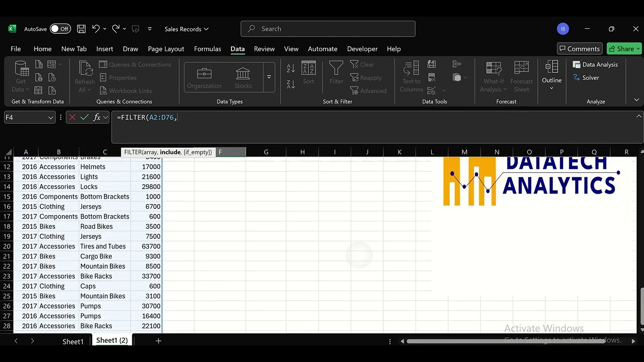
Task: Click the Undo arrow icon
Action: pyautogui.click(x=96, y=29)
